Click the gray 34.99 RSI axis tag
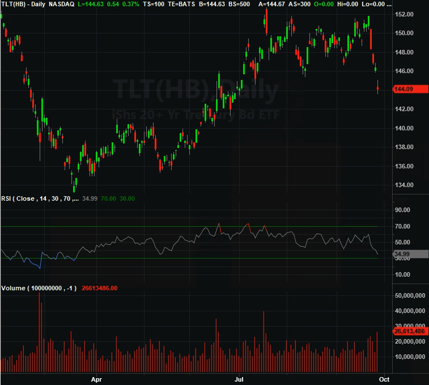The image size is (429, 385). [411, 254]
